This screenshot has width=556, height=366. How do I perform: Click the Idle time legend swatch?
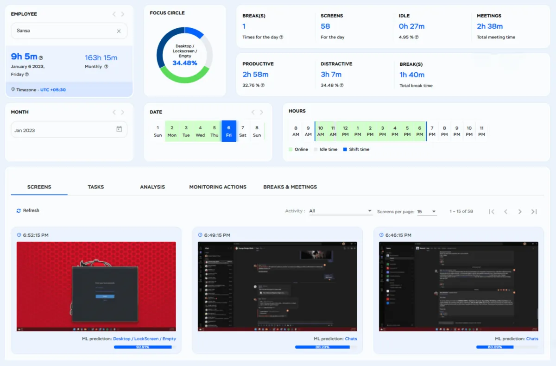[315, 149]
